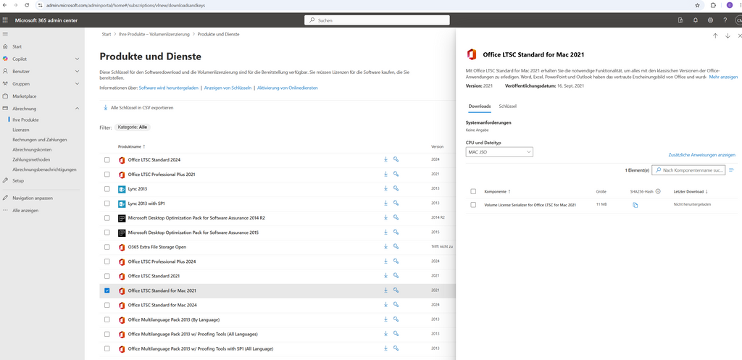Image resolution: width=742 pixels, height=360 pixels.
Task: Click key icon for Office LTSC Professional Plus 2024
Action: [396, 261]
